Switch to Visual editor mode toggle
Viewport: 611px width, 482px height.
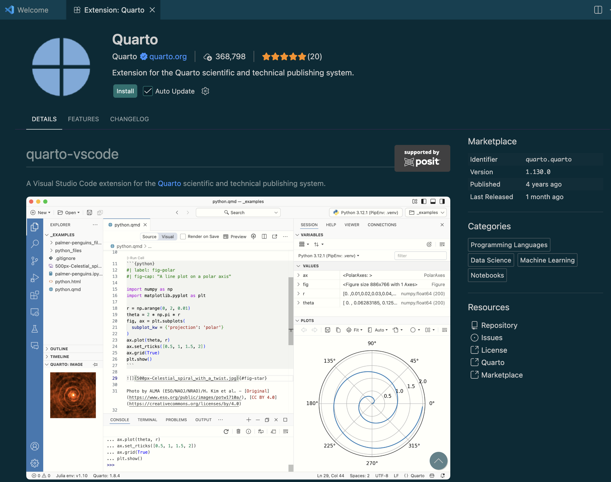click(167, 237)
